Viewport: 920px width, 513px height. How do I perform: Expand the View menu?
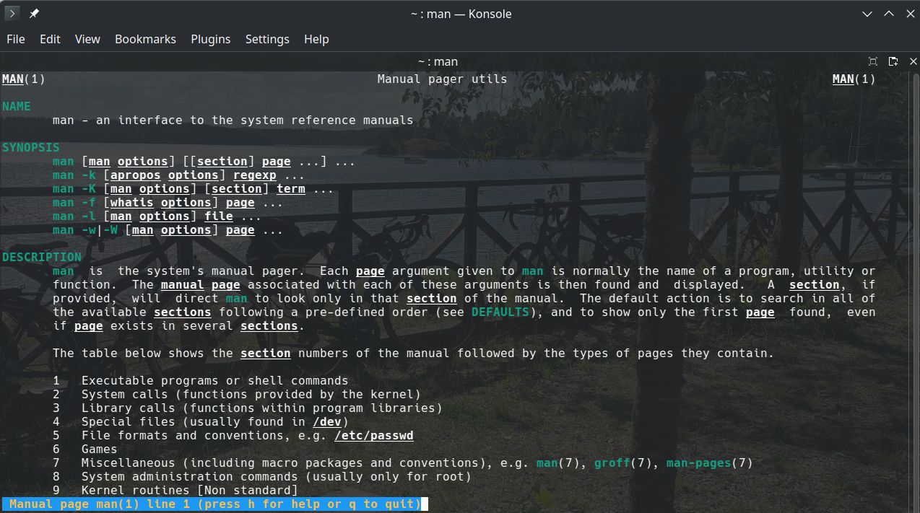click(87, 39)
